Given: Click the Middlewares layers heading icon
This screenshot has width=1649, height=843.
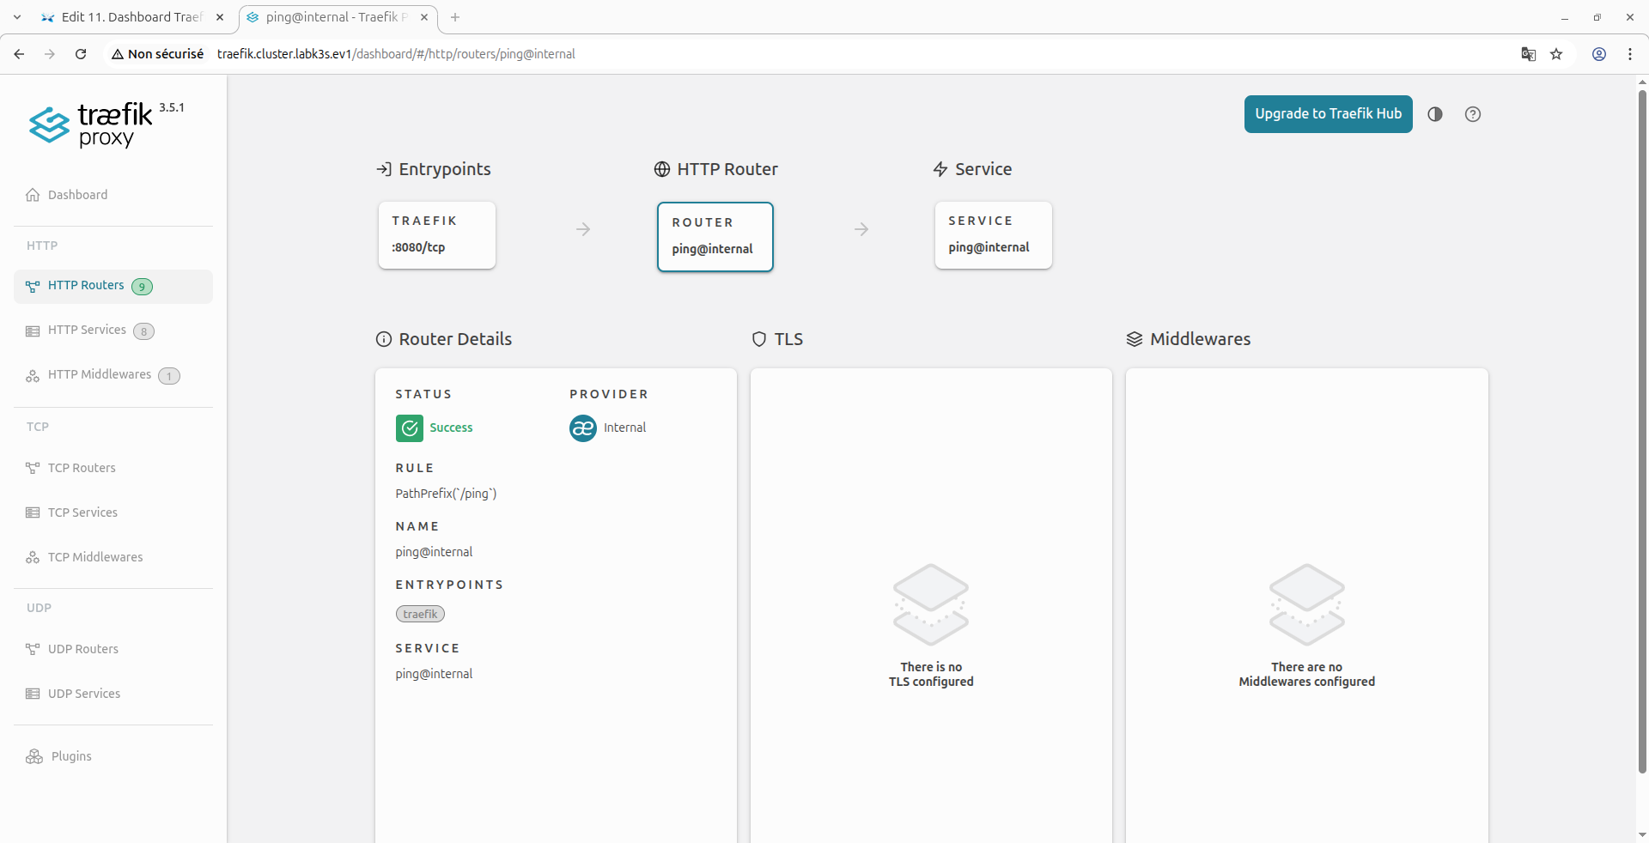Looking at the screenshot, I should [1135, 339].
